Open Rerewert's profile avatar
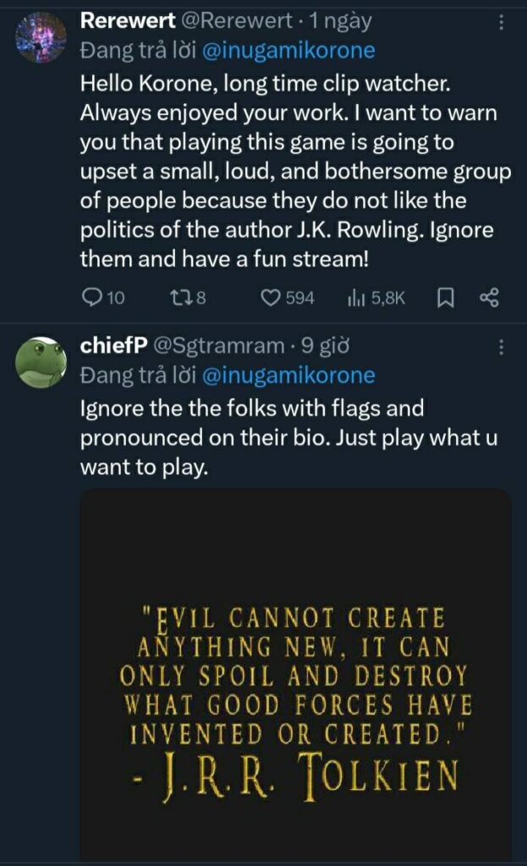 tap(41, 38)
